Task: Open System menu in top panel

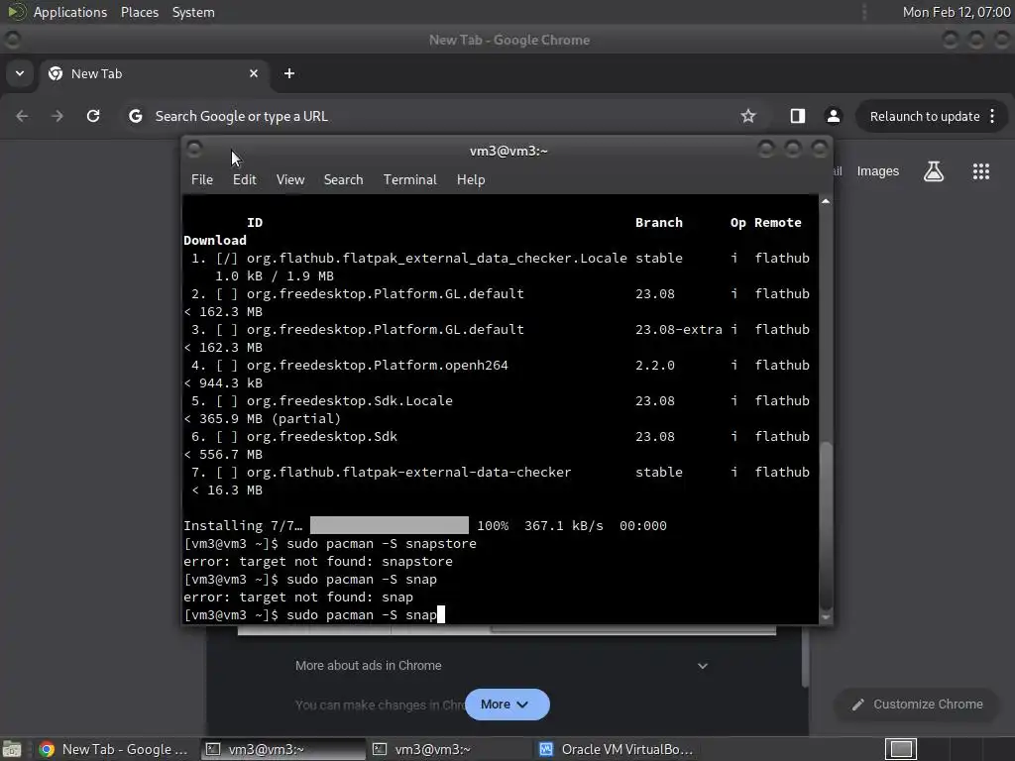Action: 193,12
